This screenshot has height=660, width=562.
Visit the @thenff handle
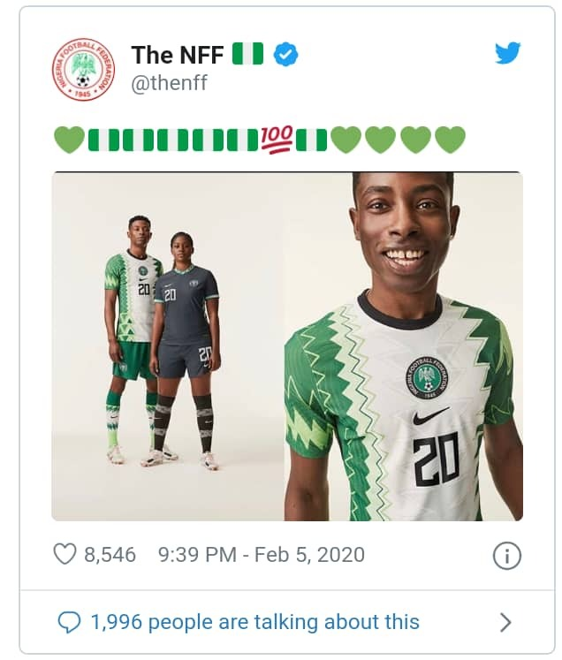pos(169,82)
